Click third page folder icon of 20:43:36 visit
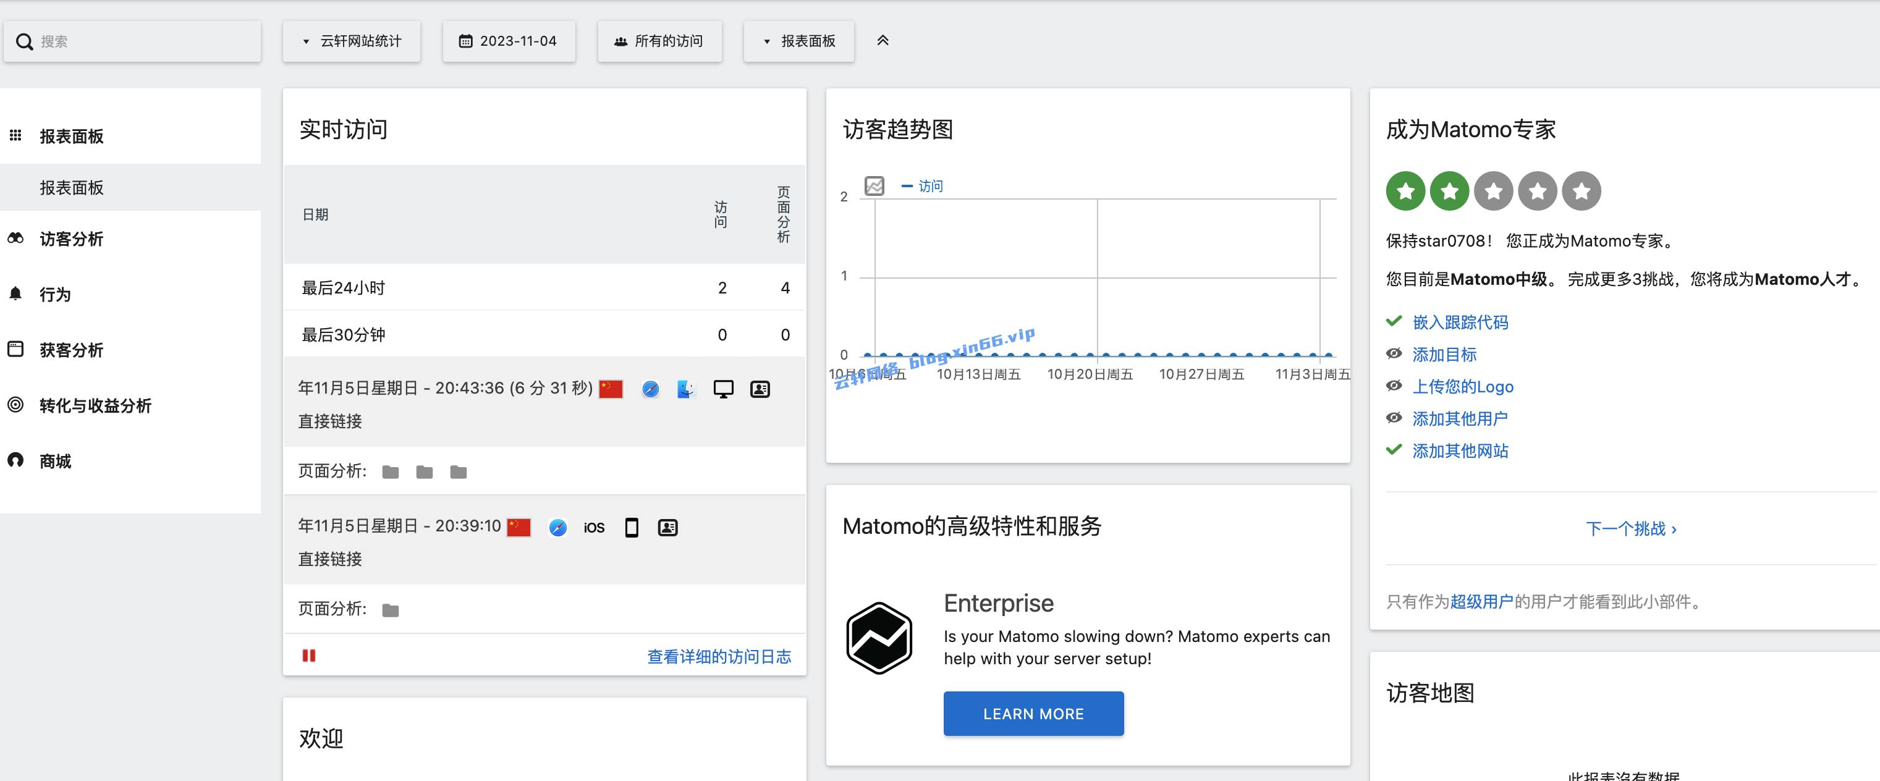This screenshot has height=781, width=1880. click(x=459, y=472)
